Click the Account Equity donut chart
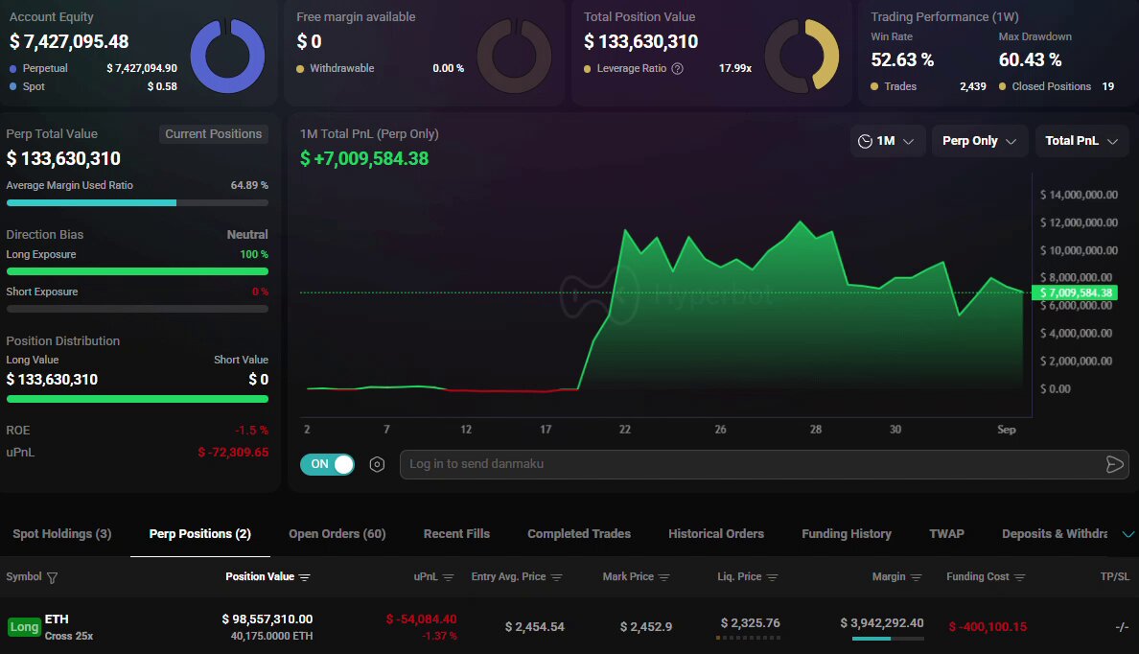 [227, 56]
